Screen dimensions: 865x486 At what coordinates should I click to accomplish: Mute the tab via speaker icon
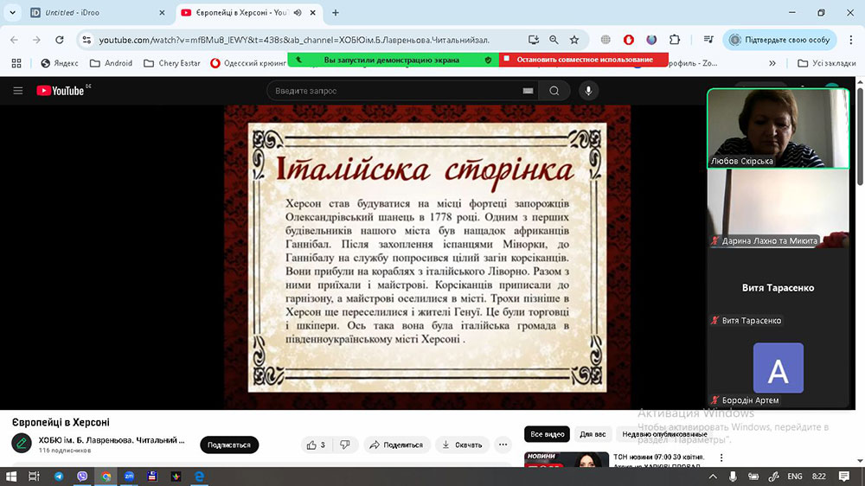pos(298,13)
